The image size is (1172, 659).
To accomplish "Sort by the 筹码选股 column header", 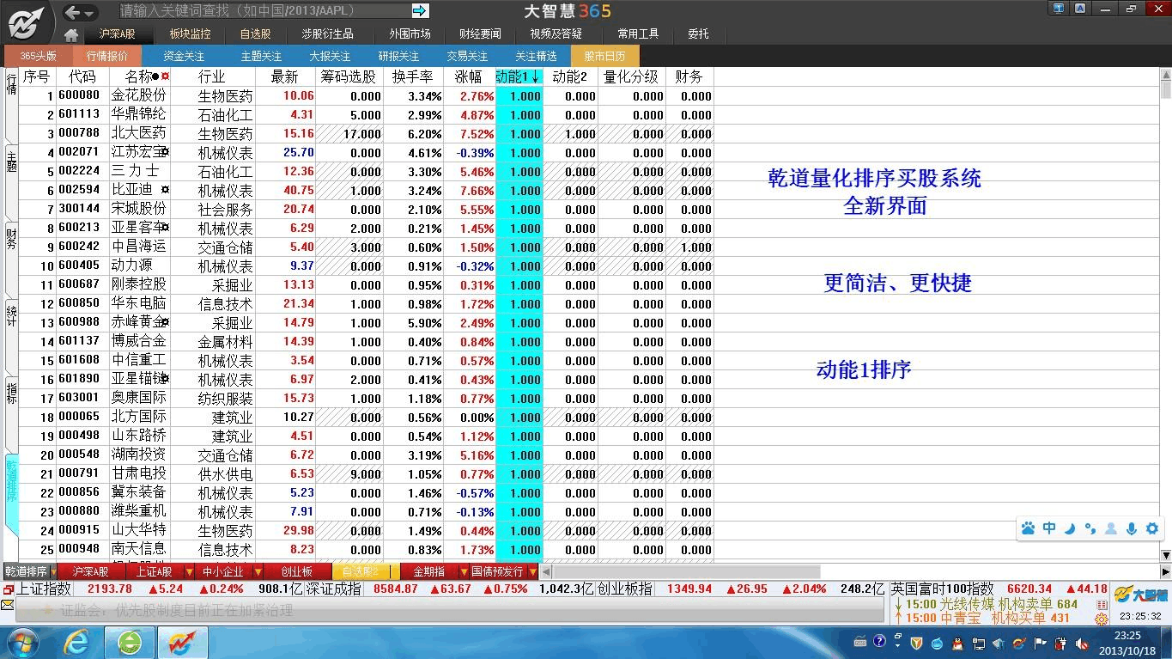I will [349, 76].
